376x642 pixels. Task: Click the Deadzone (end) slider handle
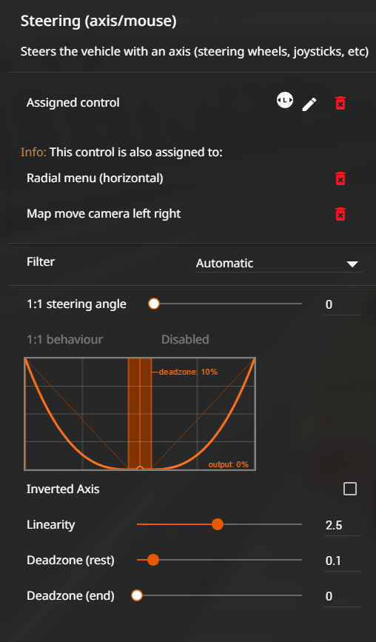[137, 595]
